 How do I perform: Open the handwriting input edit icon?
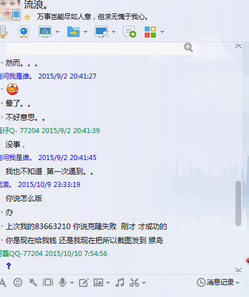(84, 282)
